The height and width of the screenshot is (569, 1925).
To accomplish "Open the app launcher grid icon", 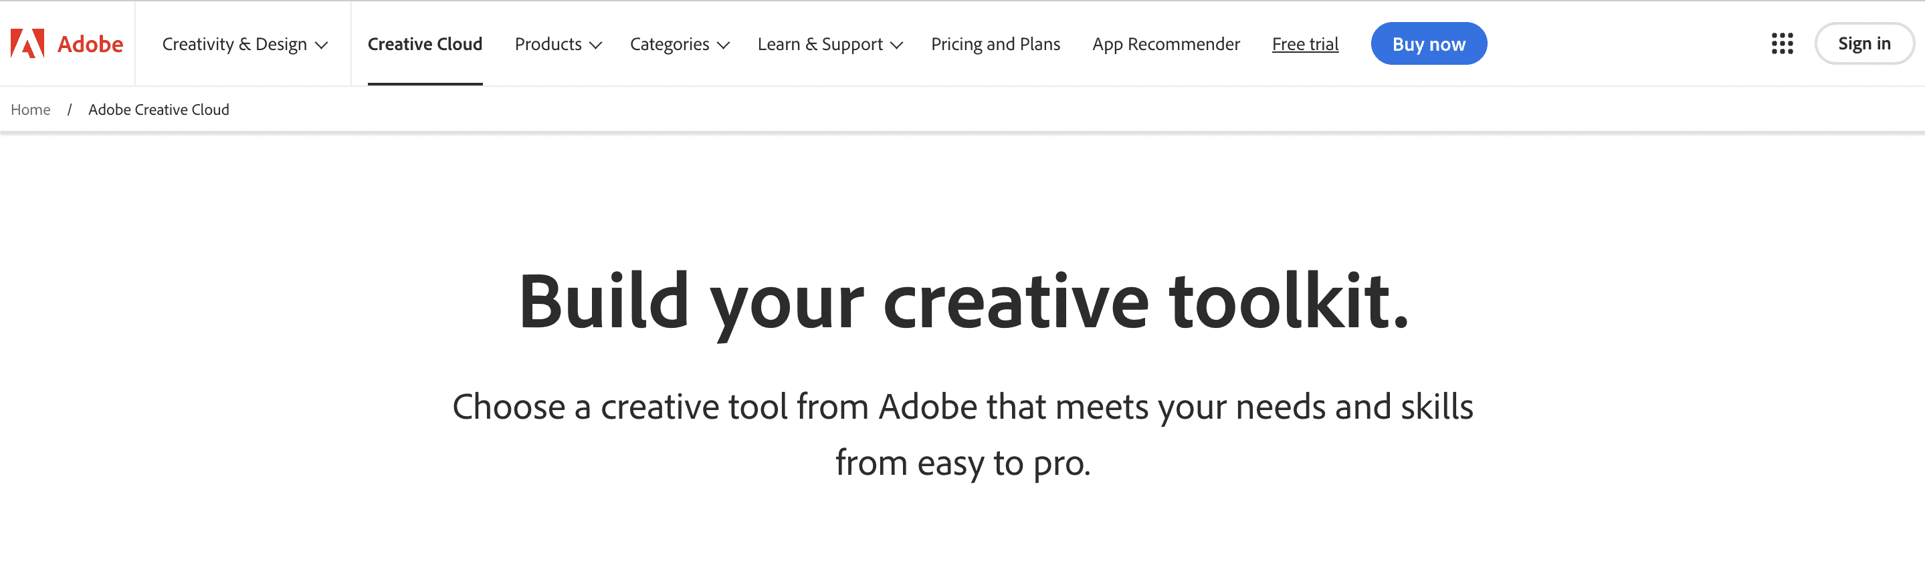I will [x=1783, y=44].
